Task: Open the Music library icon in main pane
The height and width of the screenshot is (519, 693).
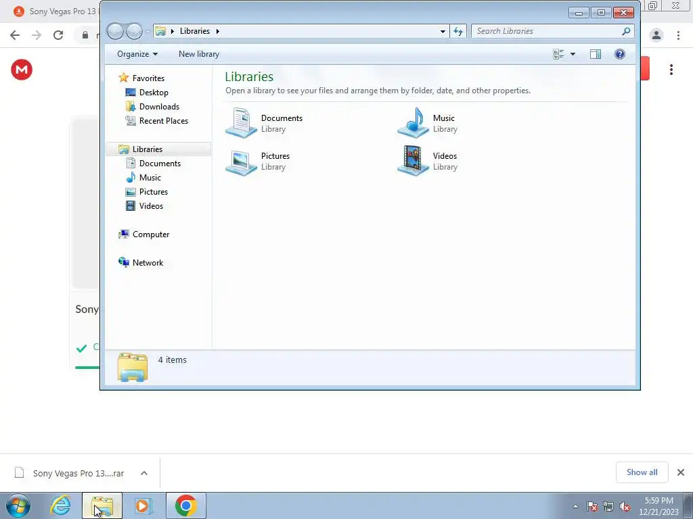Action: (413, 123)
